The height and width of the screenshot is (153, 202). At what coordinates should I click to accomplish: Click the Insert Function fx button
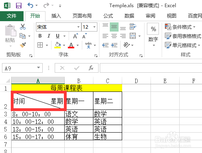[x=91, y=68]
